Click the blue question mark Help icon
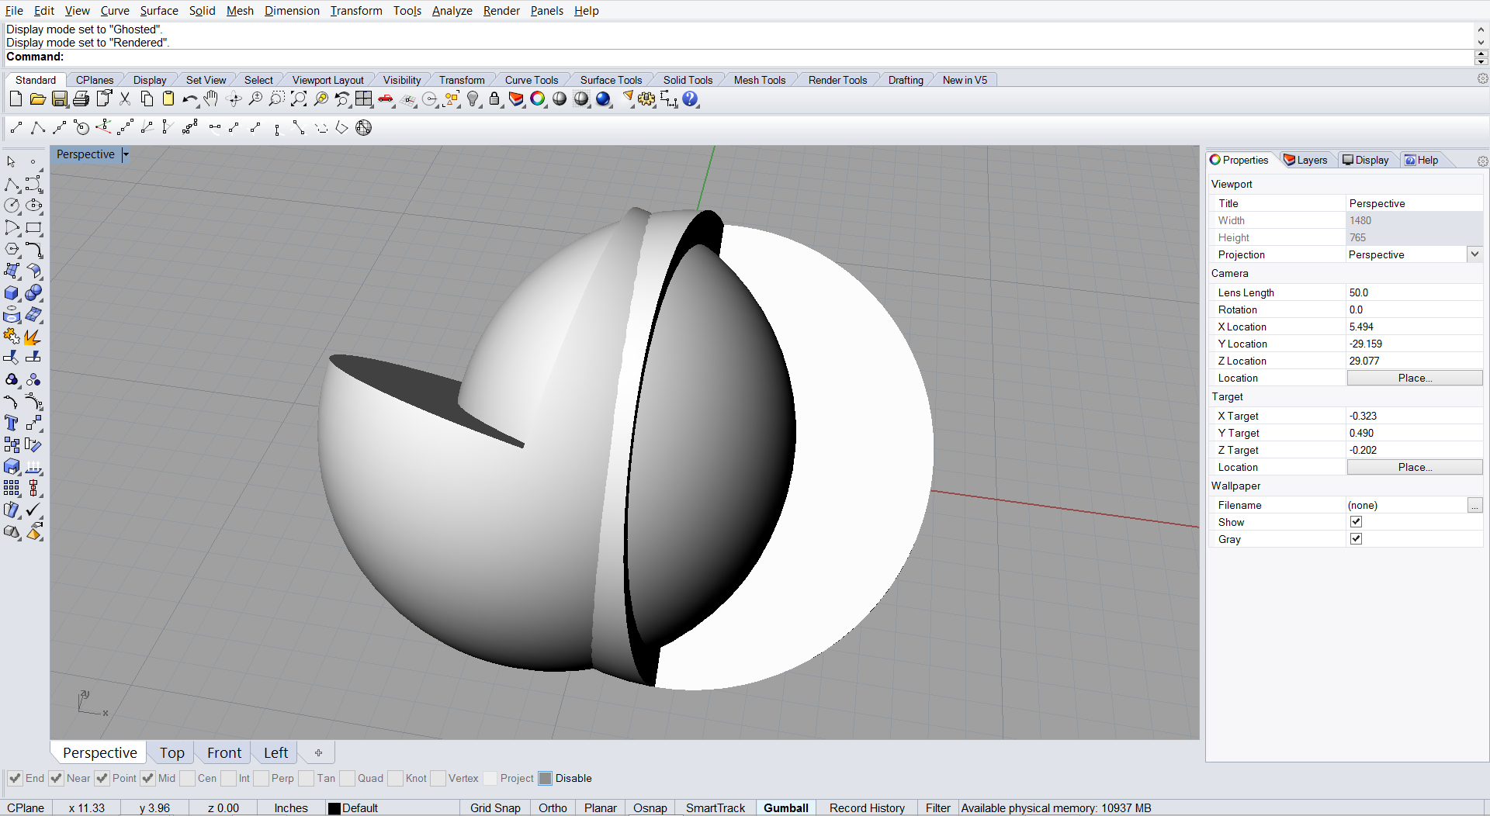1490x816 pixels. [690, 99]
